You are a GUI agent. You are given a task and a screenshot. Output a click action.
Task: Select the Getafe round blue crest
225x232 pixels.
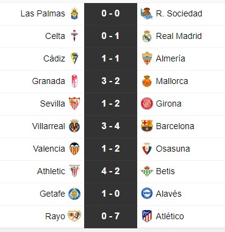[74, 194]
